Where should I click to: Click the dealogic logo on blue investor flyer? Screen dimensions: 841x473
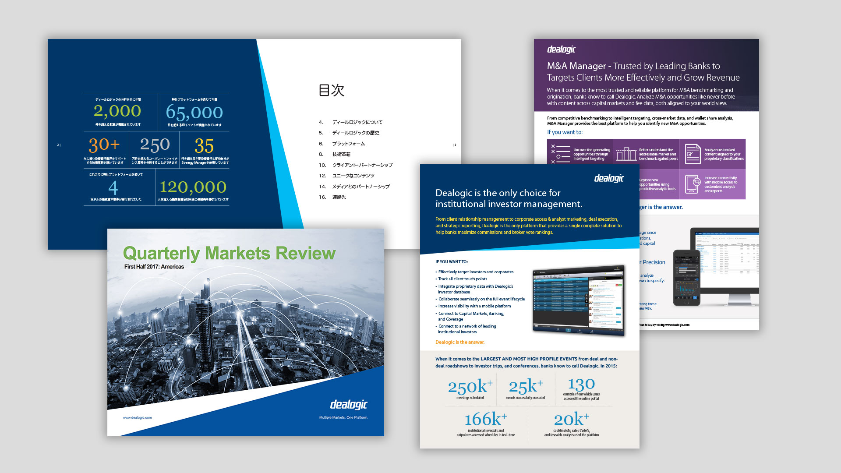click(609, 178)
